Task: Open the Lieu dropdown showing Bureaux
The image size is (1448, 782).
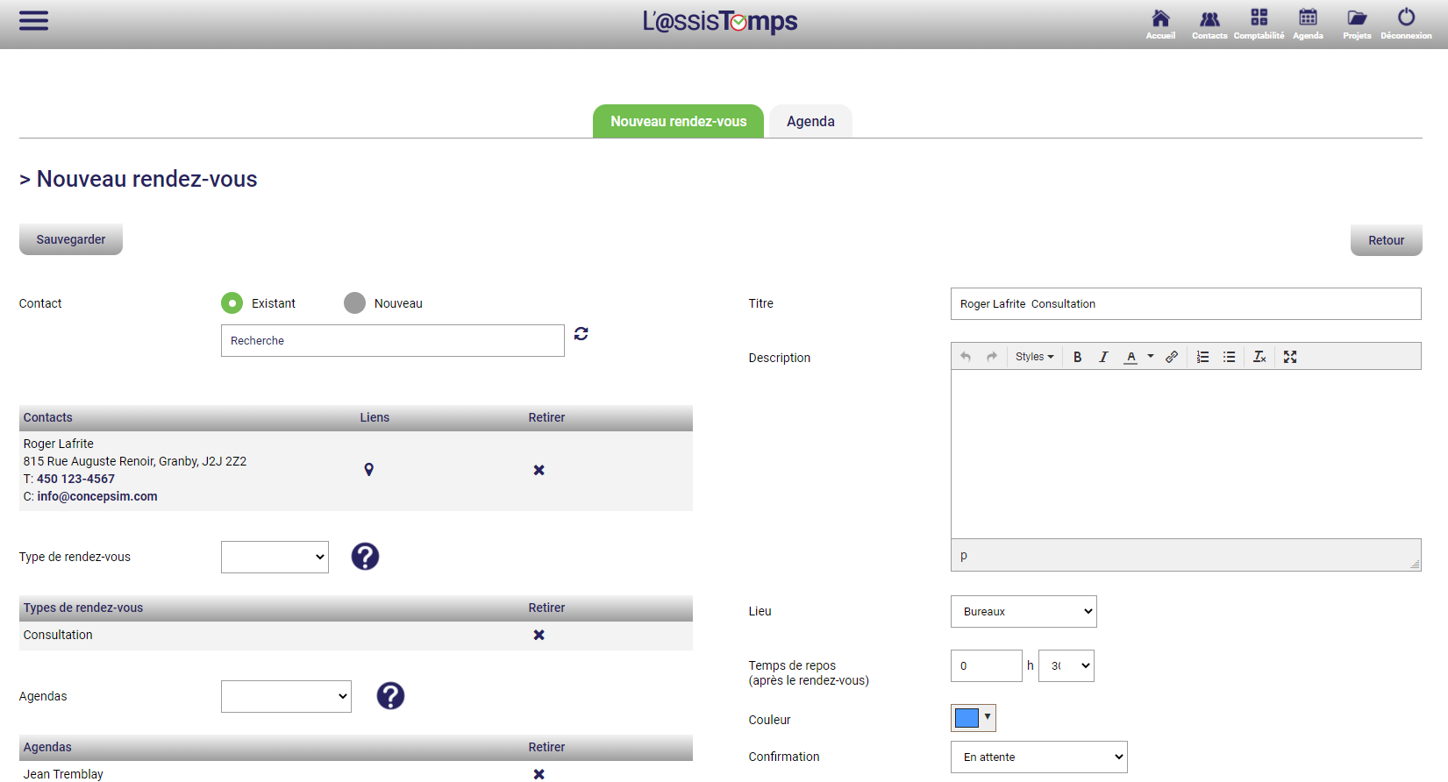Action: point(1024,612)
